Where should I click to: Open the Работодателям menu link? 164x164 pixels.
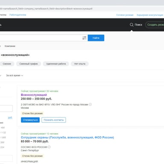click(x=18, y=15)
